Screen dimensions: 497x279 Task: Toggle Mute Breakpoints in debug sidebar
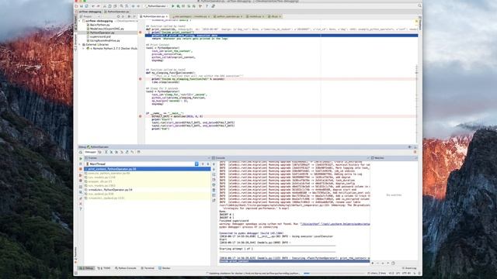(x=81, y=181)
